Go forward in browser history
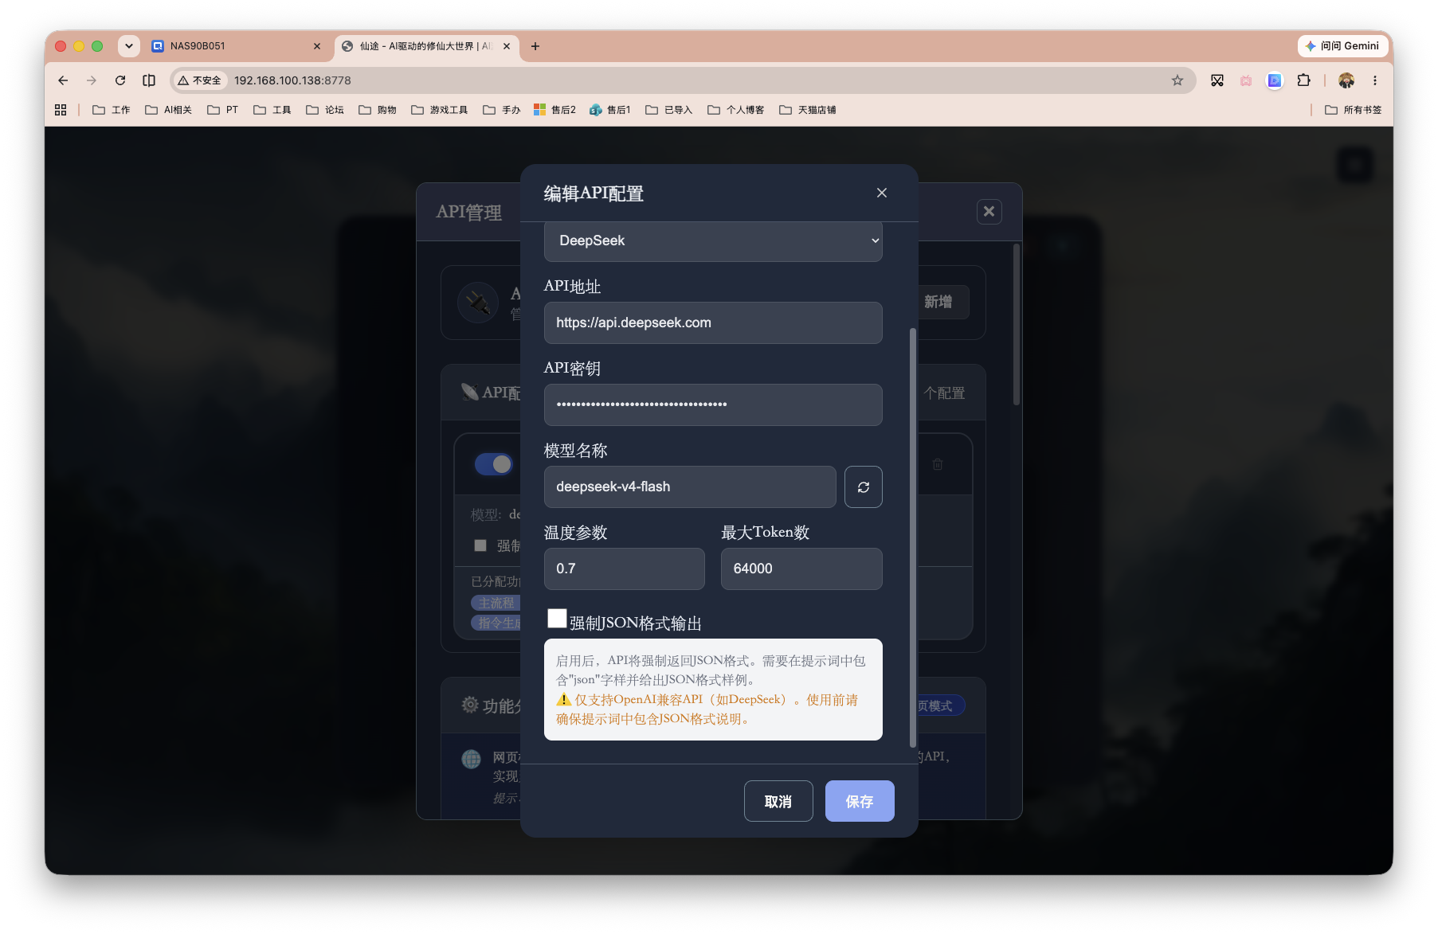The width and height of the screenshot is (1438, 934). pyautogui.click(x=92, y=80)
